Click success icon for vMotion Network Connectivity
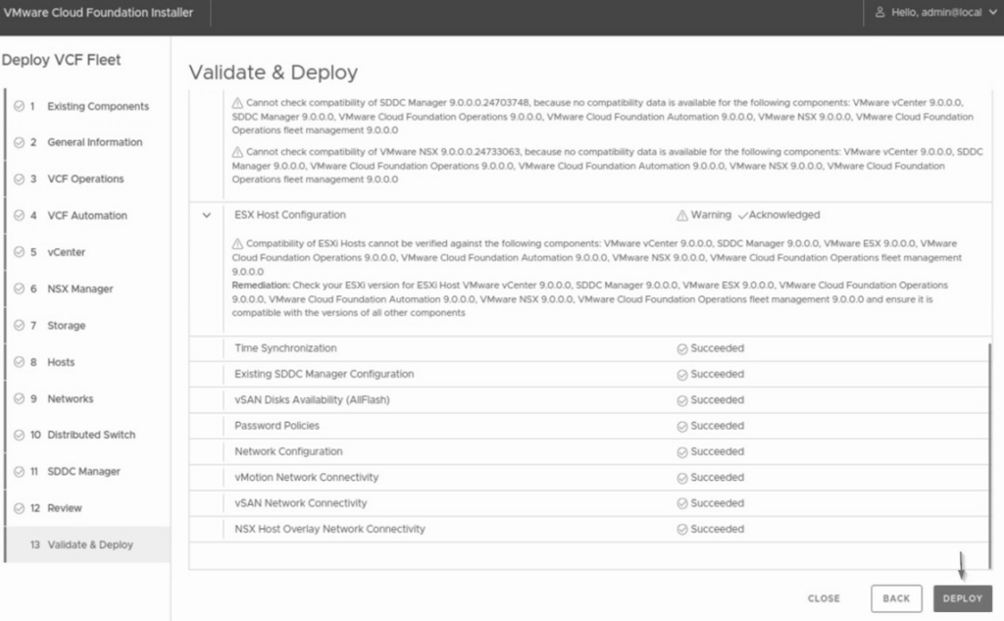 tap(682, 478)
